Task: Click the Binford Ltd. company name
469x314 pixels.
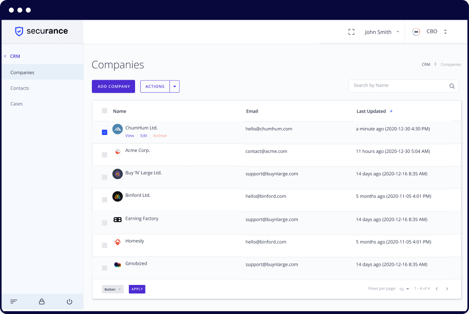Action: [138, 195]
